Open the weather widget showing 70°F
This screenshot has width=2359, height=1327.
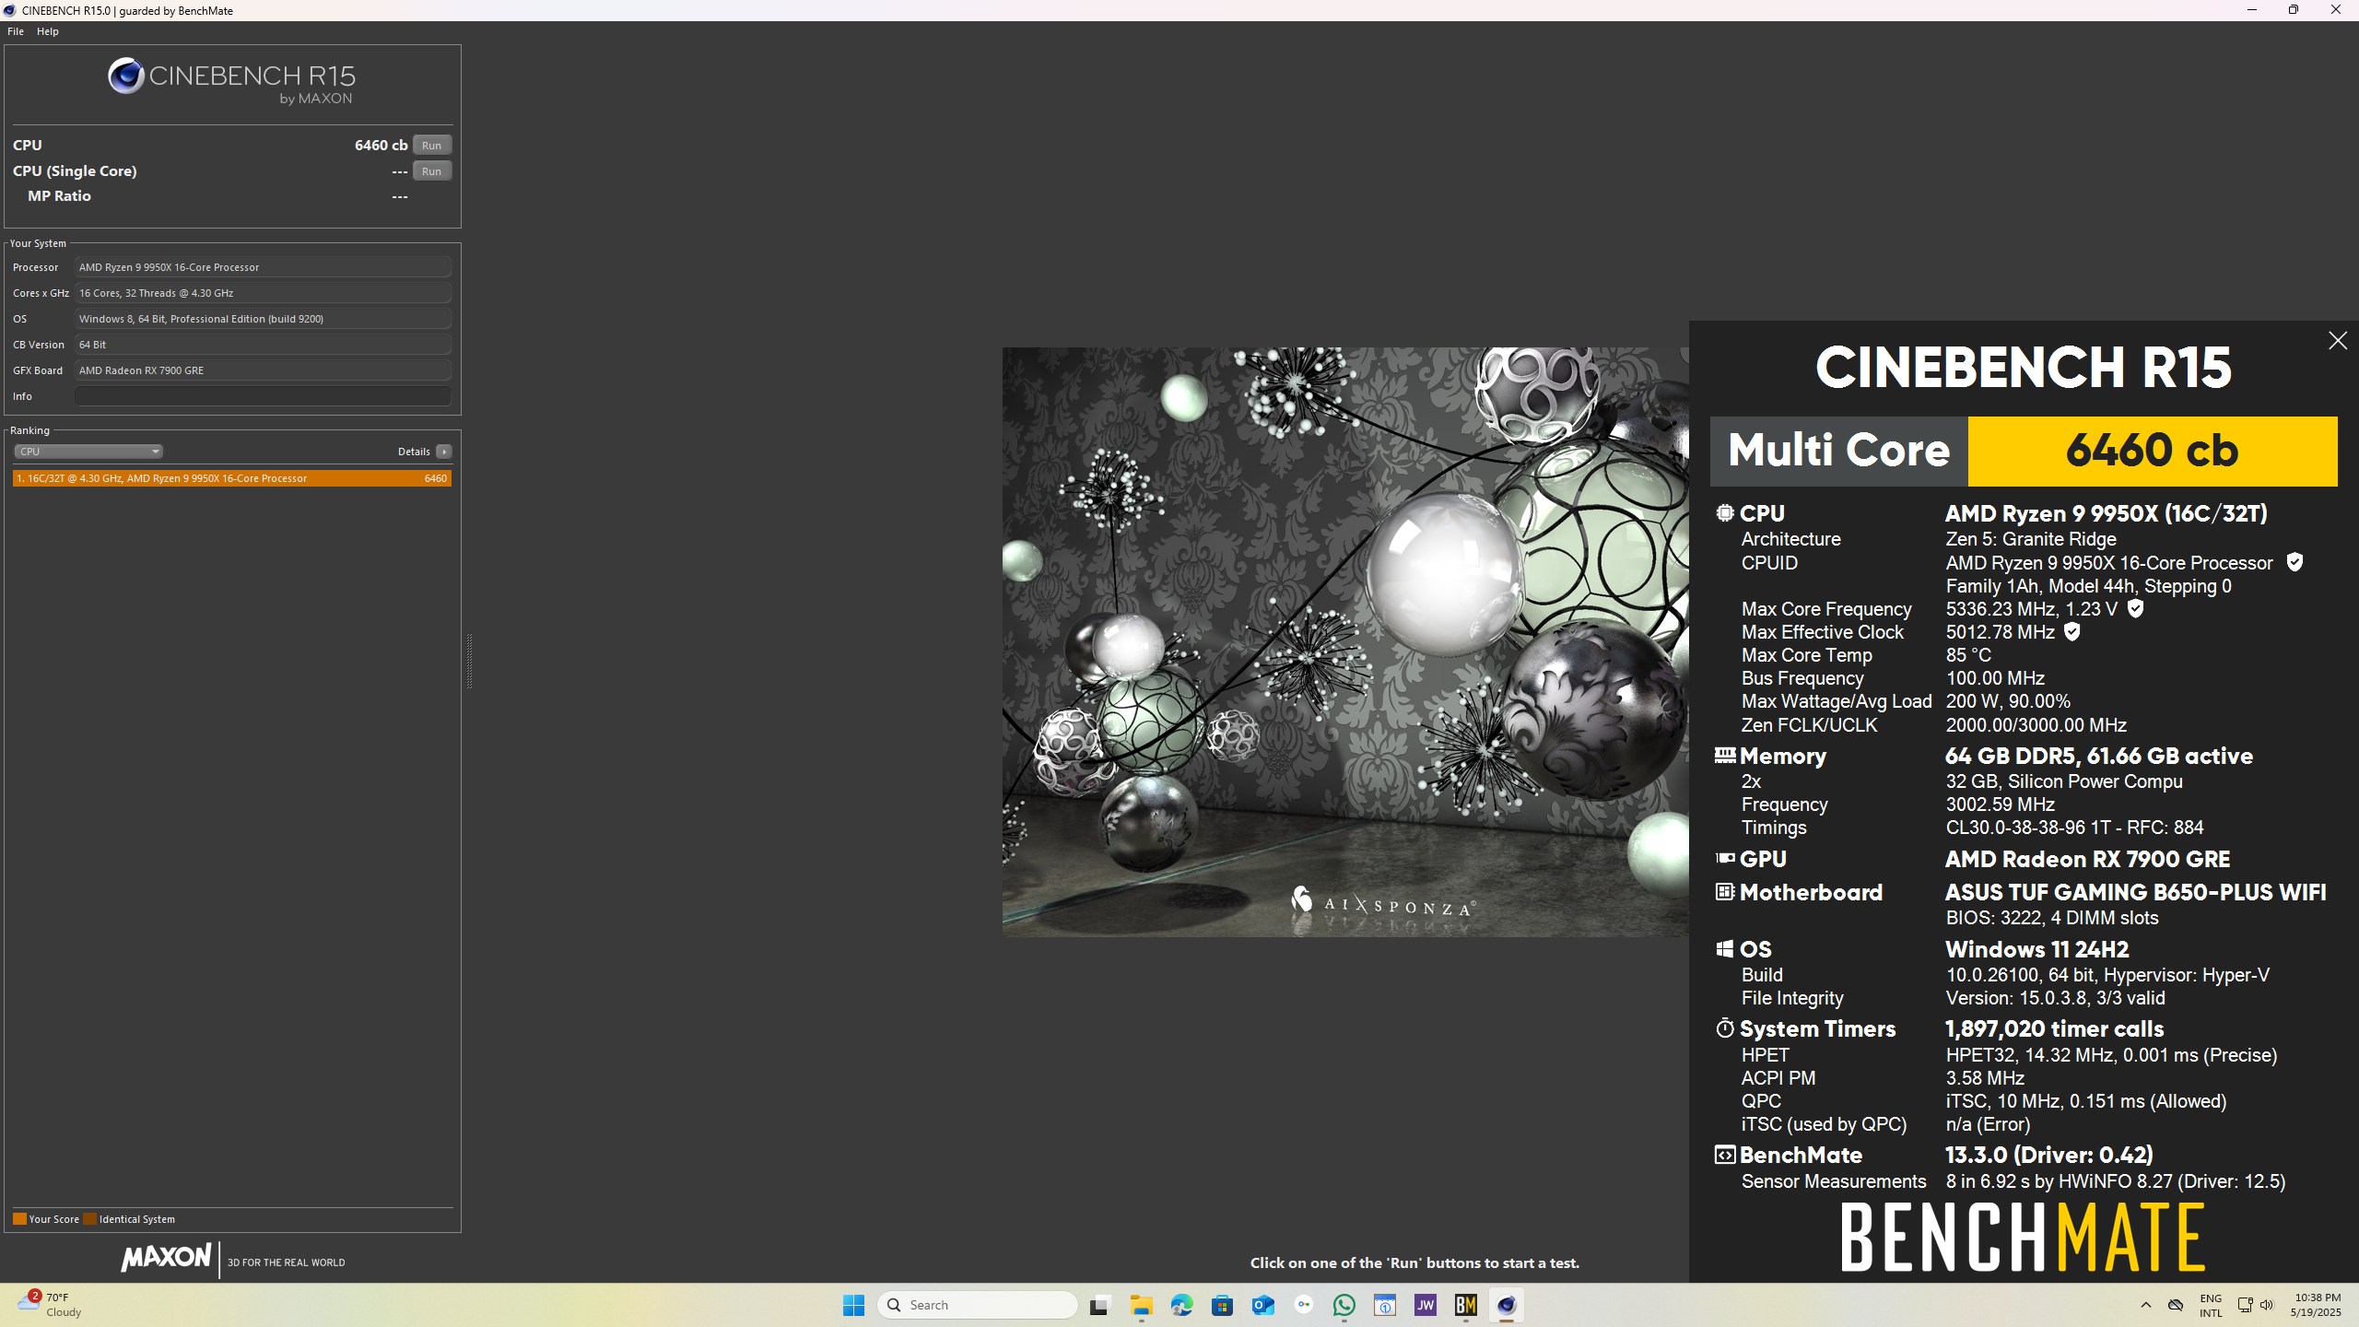point(51,1305)
